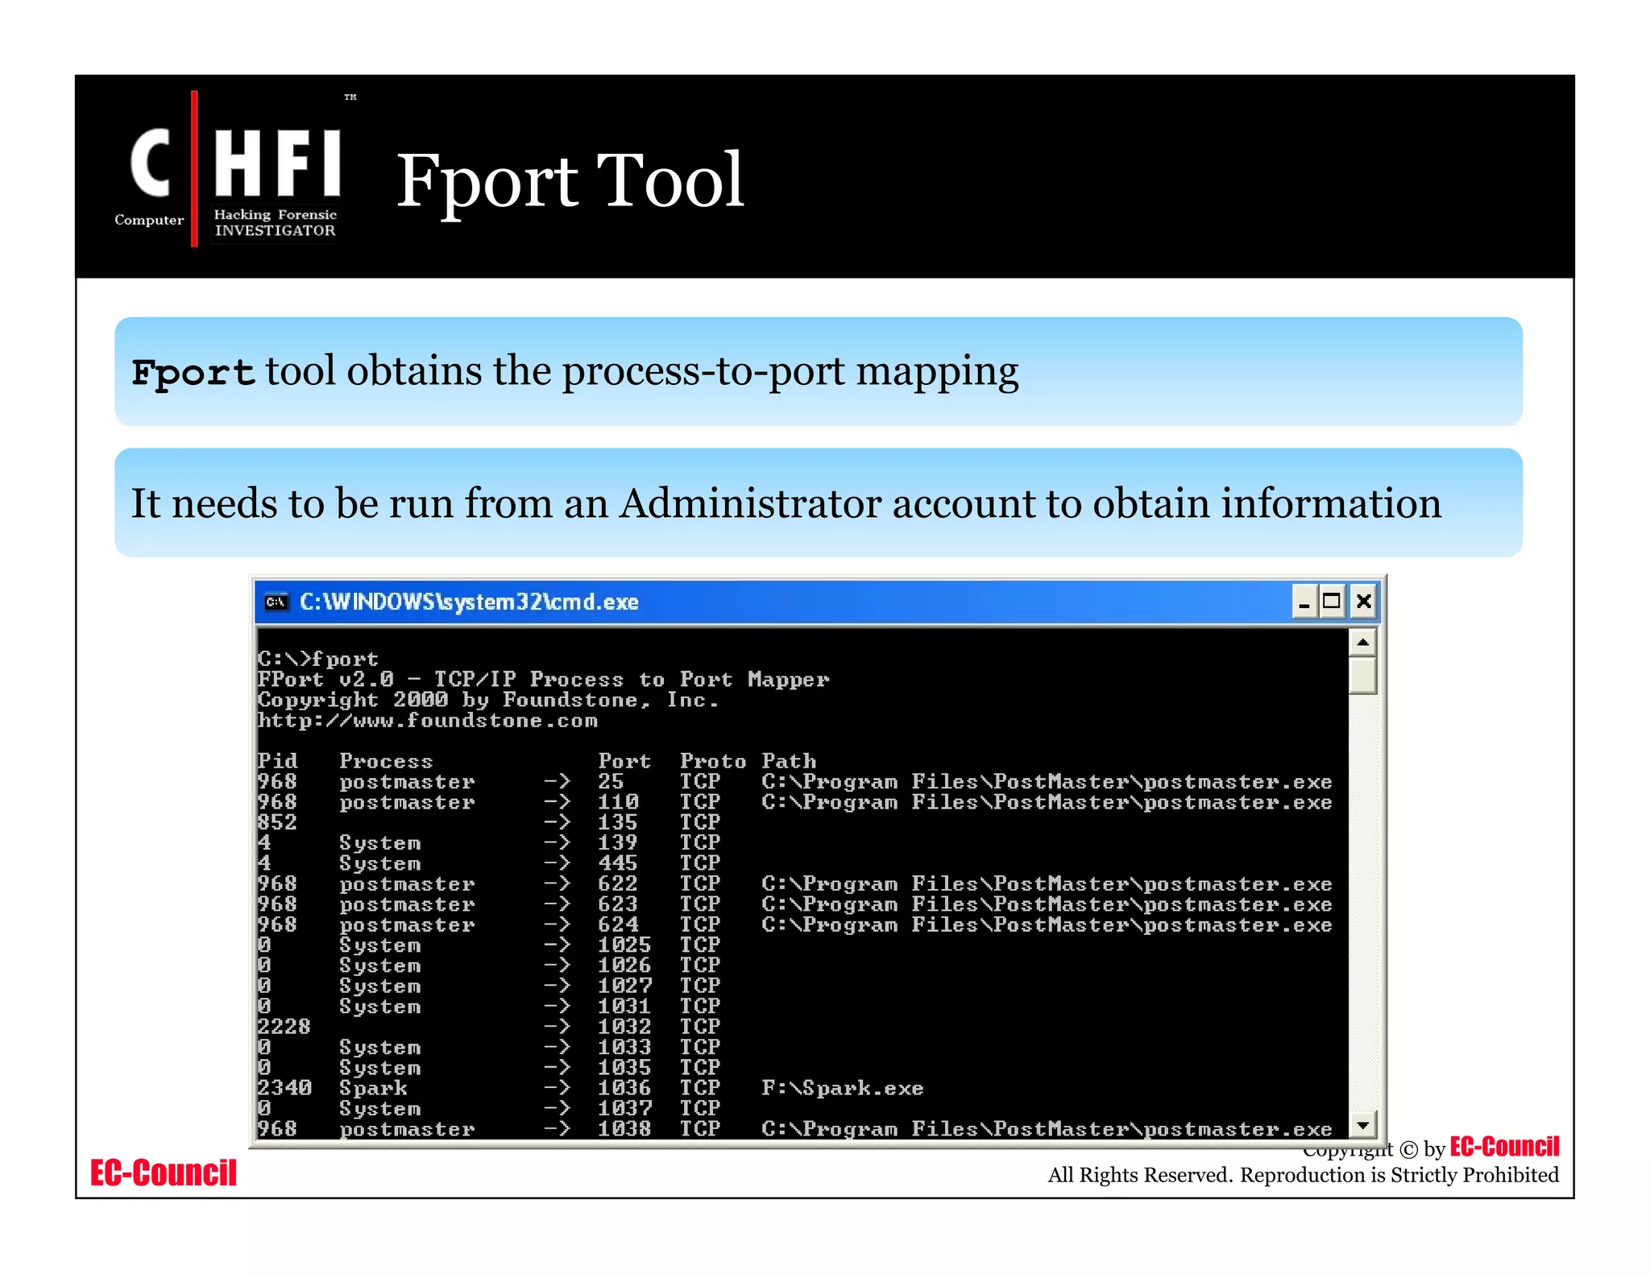Click port value 624 in postmaster row
Viewport: 1650px width, 1274px height.
coord(618,924)
